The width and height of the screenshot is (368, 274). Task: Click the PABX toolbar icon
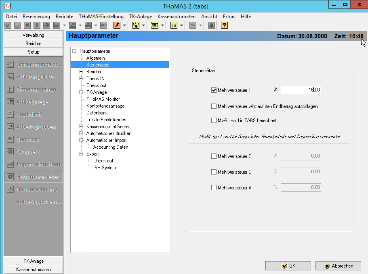pos(155,25)
